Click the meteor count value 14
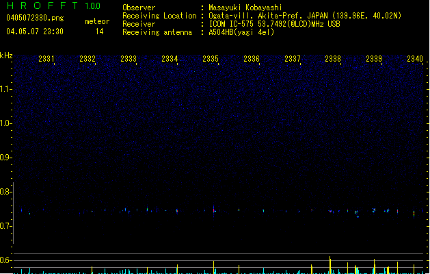The height and width of the screenshot is (274, 430). click(x=100, y=32)
